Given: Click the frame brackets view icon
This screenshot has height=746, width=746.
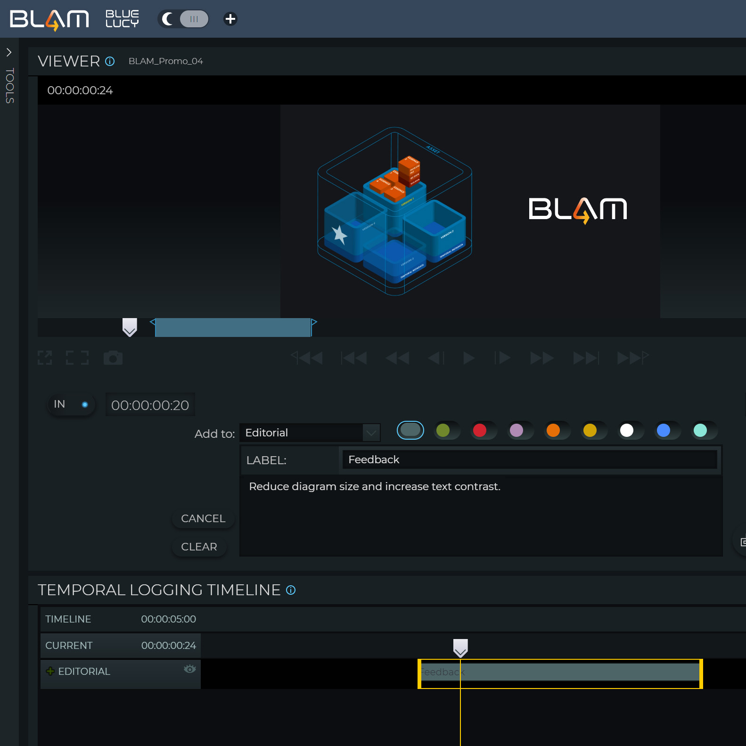Looking at the screenshot, I should tap(77, 358).
